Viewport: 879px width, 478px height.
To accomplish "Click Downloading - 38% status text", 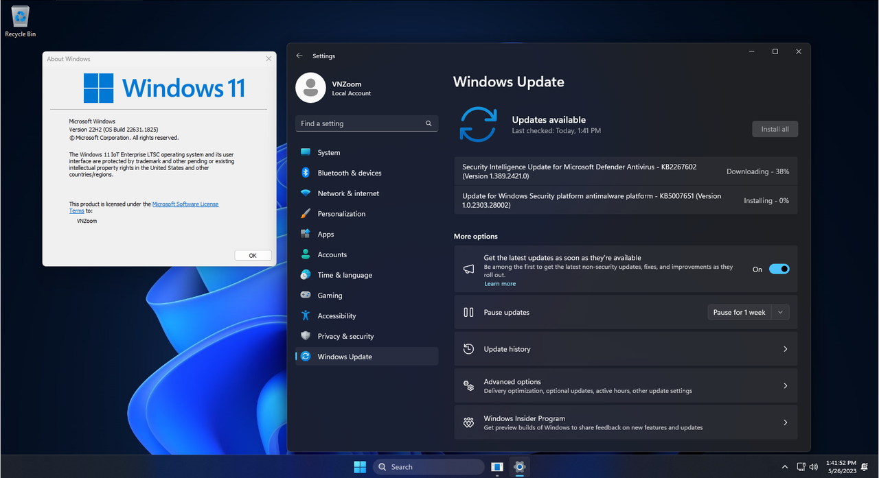I will (x=758, y=171).
